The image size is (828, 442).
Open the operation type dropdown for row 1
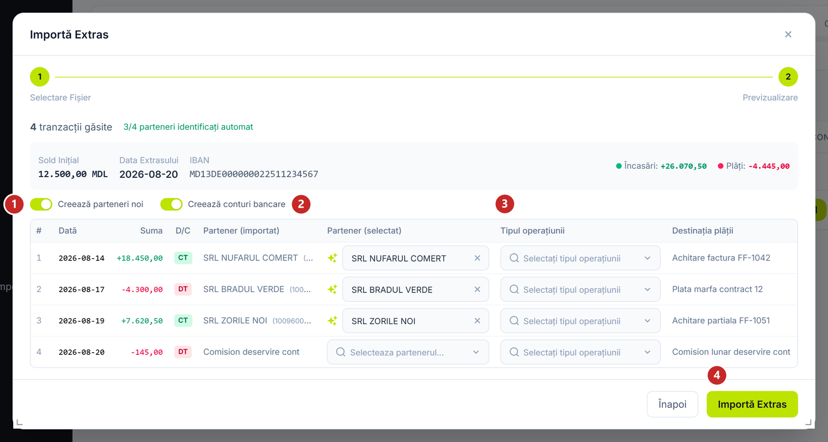pos(580,258)
